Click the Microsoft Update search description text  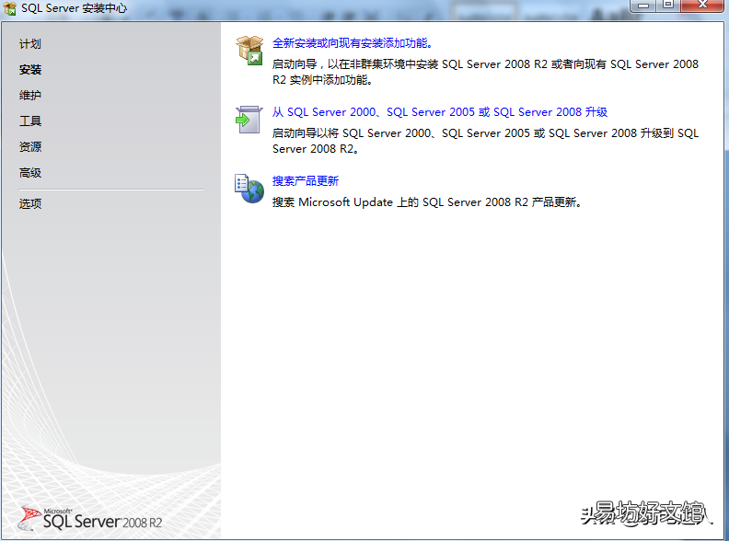[x=427, y=202]
